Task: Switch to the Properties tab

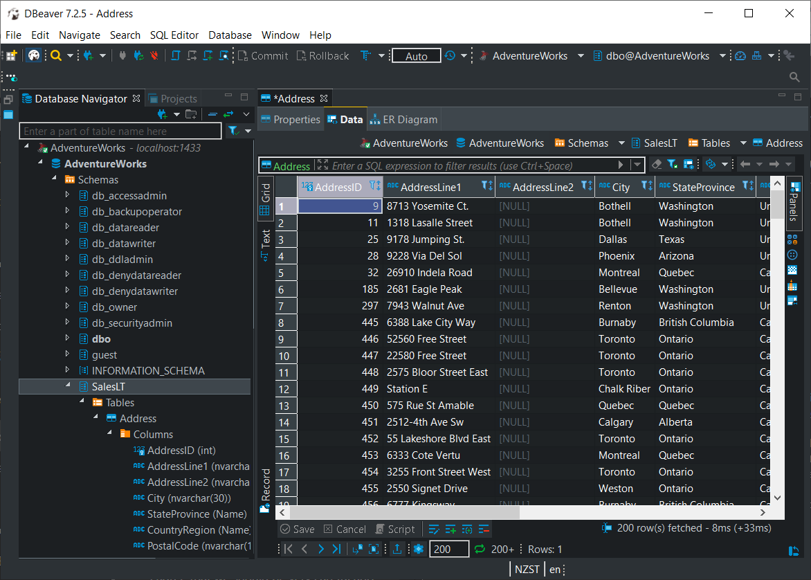Action: [291, 120]
